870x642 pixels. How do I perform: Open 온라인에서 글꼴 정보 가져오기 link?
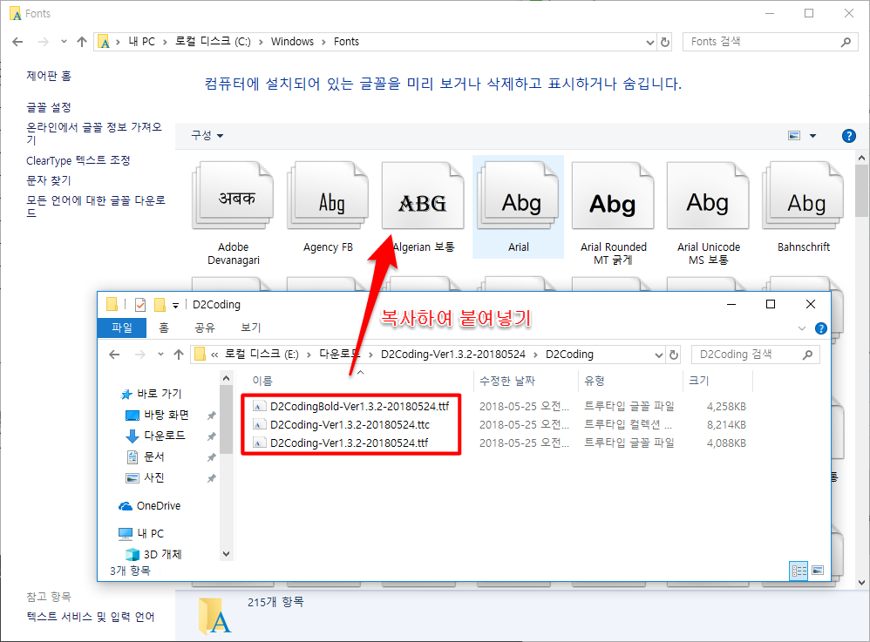(x=94, y=133)
